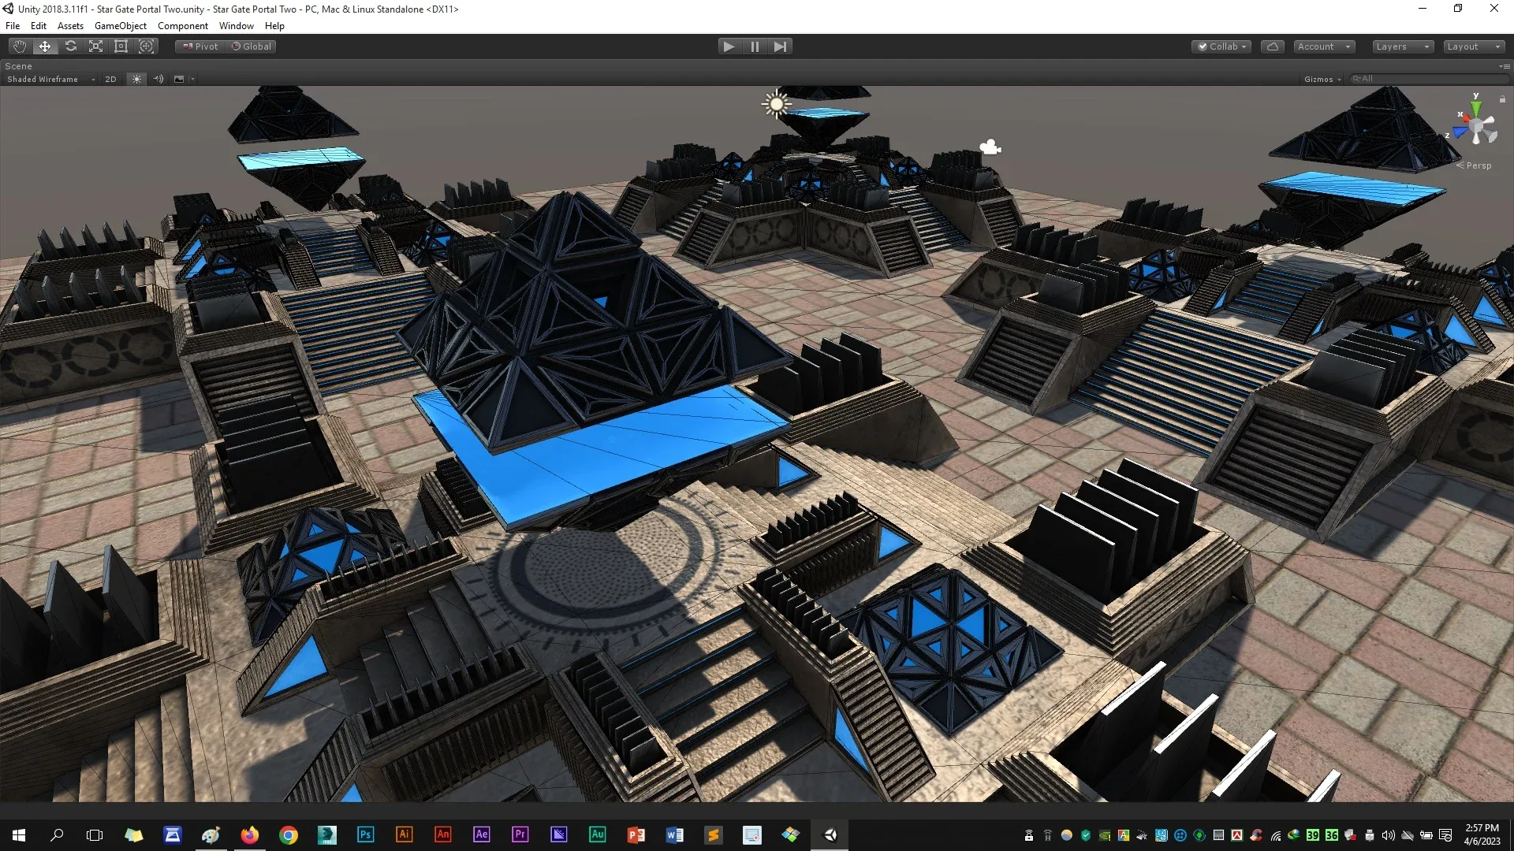The image size is (1514, 851).
Task: Open the Collab dropdown
Action: click(1221, 46)
